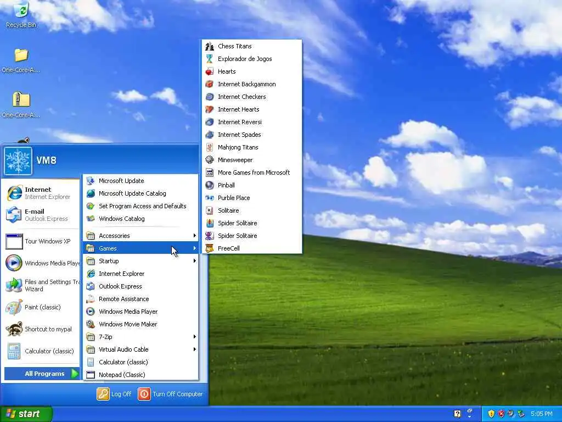
Task: Click the Turn Off Computer button
Action: coord(171,394)
